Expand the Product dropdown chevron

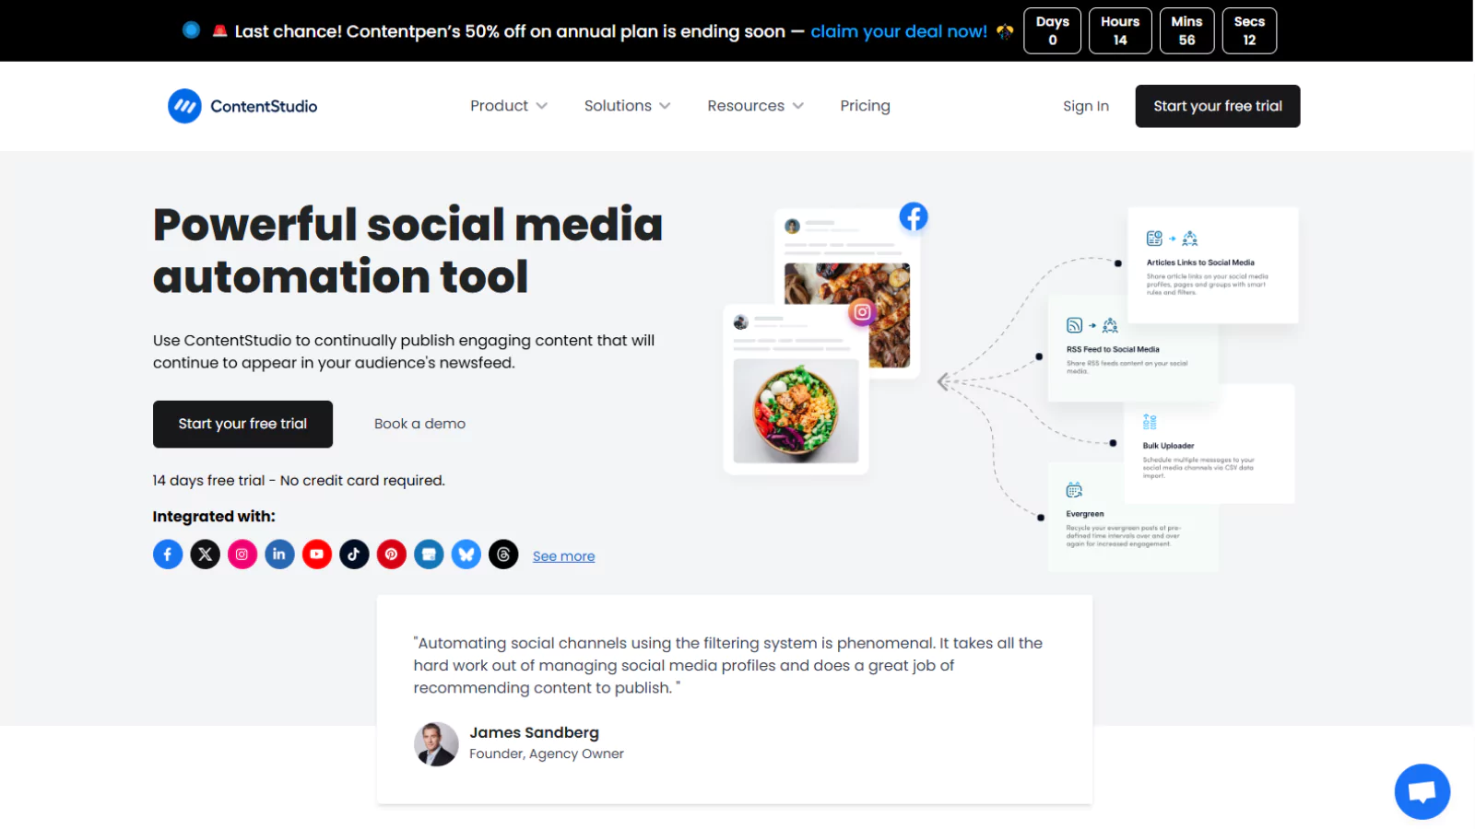point(542,106)
